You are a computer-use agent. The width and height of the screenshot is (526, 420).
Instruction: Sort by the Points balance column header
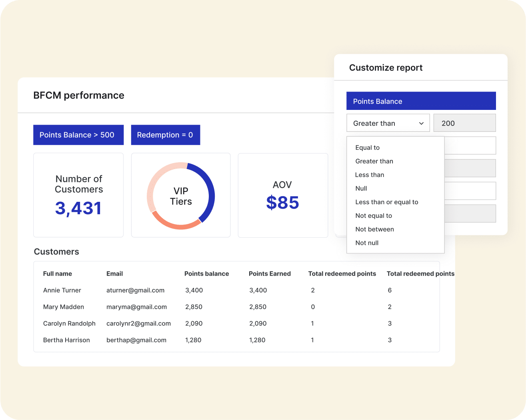206,274
